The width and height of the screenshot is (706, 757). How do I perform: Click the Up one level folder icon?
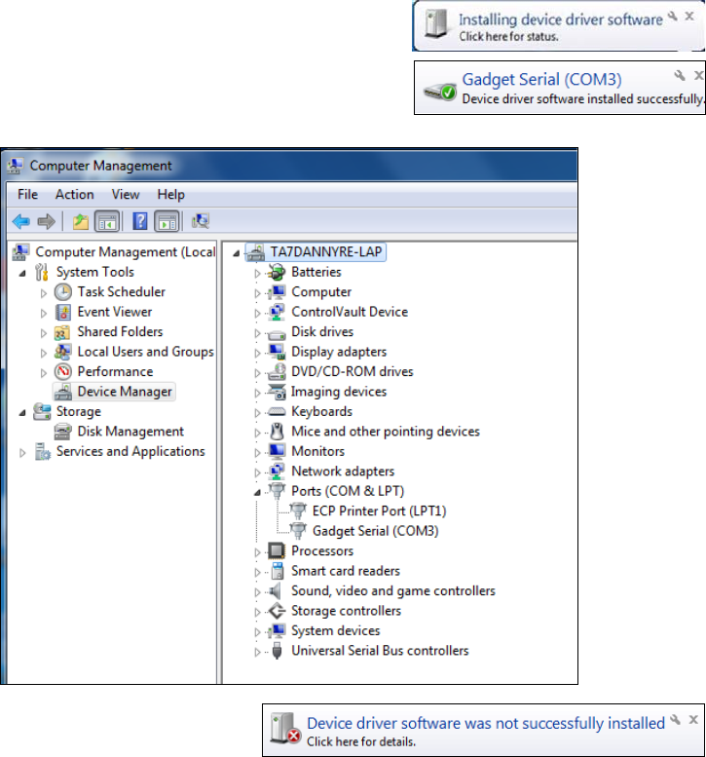(x=80, y=221)
